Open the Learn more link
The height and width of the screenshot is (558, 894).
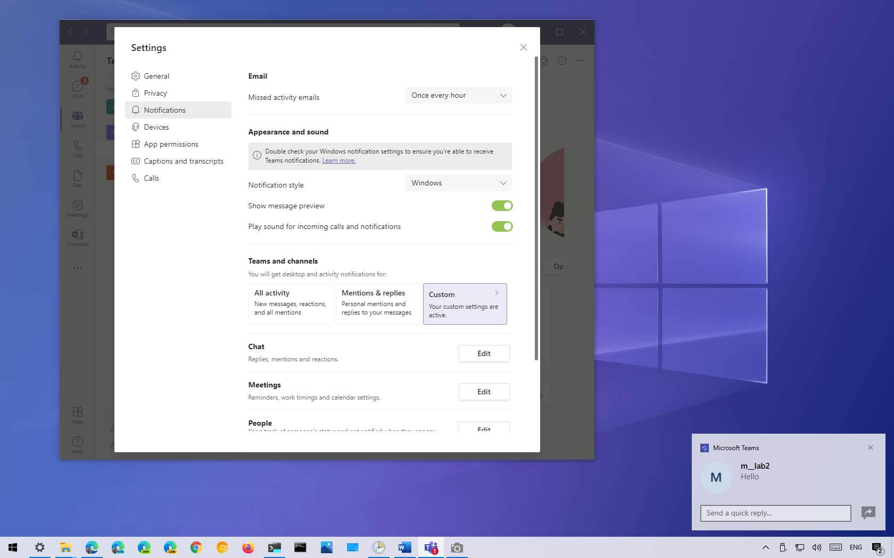pyautogui.click(x=338, y=160)
